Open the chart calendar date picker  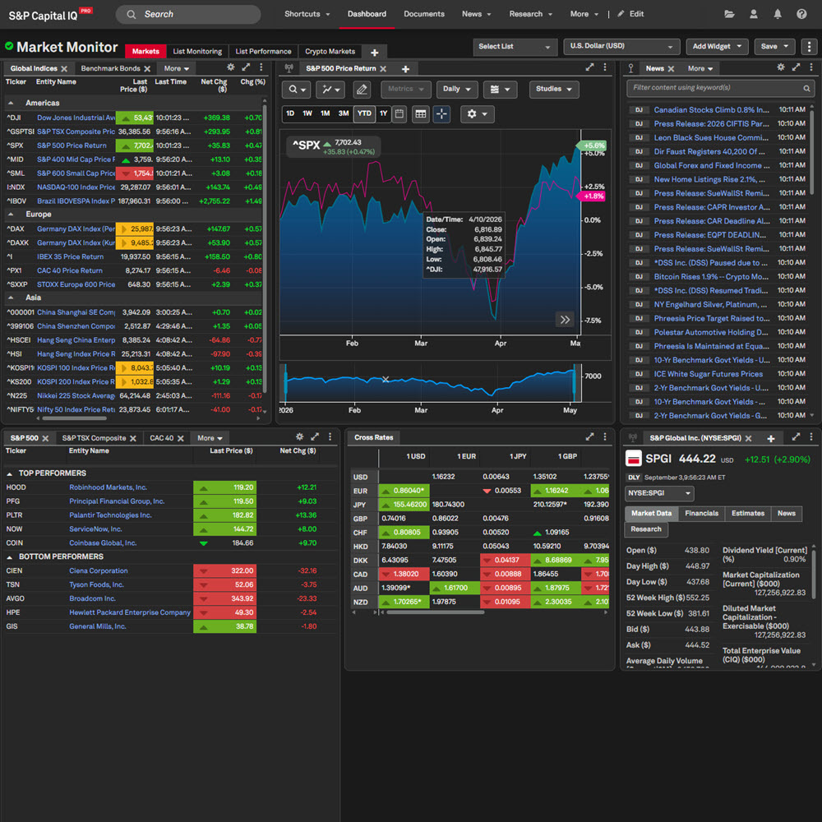click(x=399, y=113)
